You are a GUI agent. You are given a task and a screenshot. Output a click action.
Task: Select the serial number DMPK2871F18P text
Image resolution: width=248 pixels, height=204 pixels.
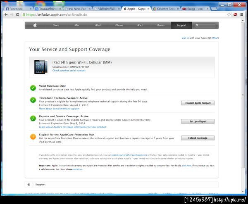80,67
